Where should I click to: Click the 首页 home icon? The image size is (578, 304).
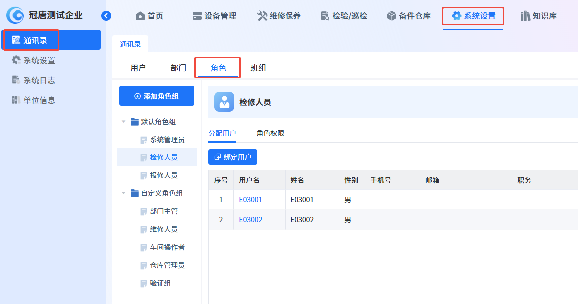coord(140,16)
